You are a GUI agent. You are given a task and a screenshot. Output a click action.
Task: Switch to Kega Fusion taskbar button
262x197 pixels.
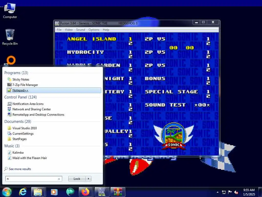point(102,192)
